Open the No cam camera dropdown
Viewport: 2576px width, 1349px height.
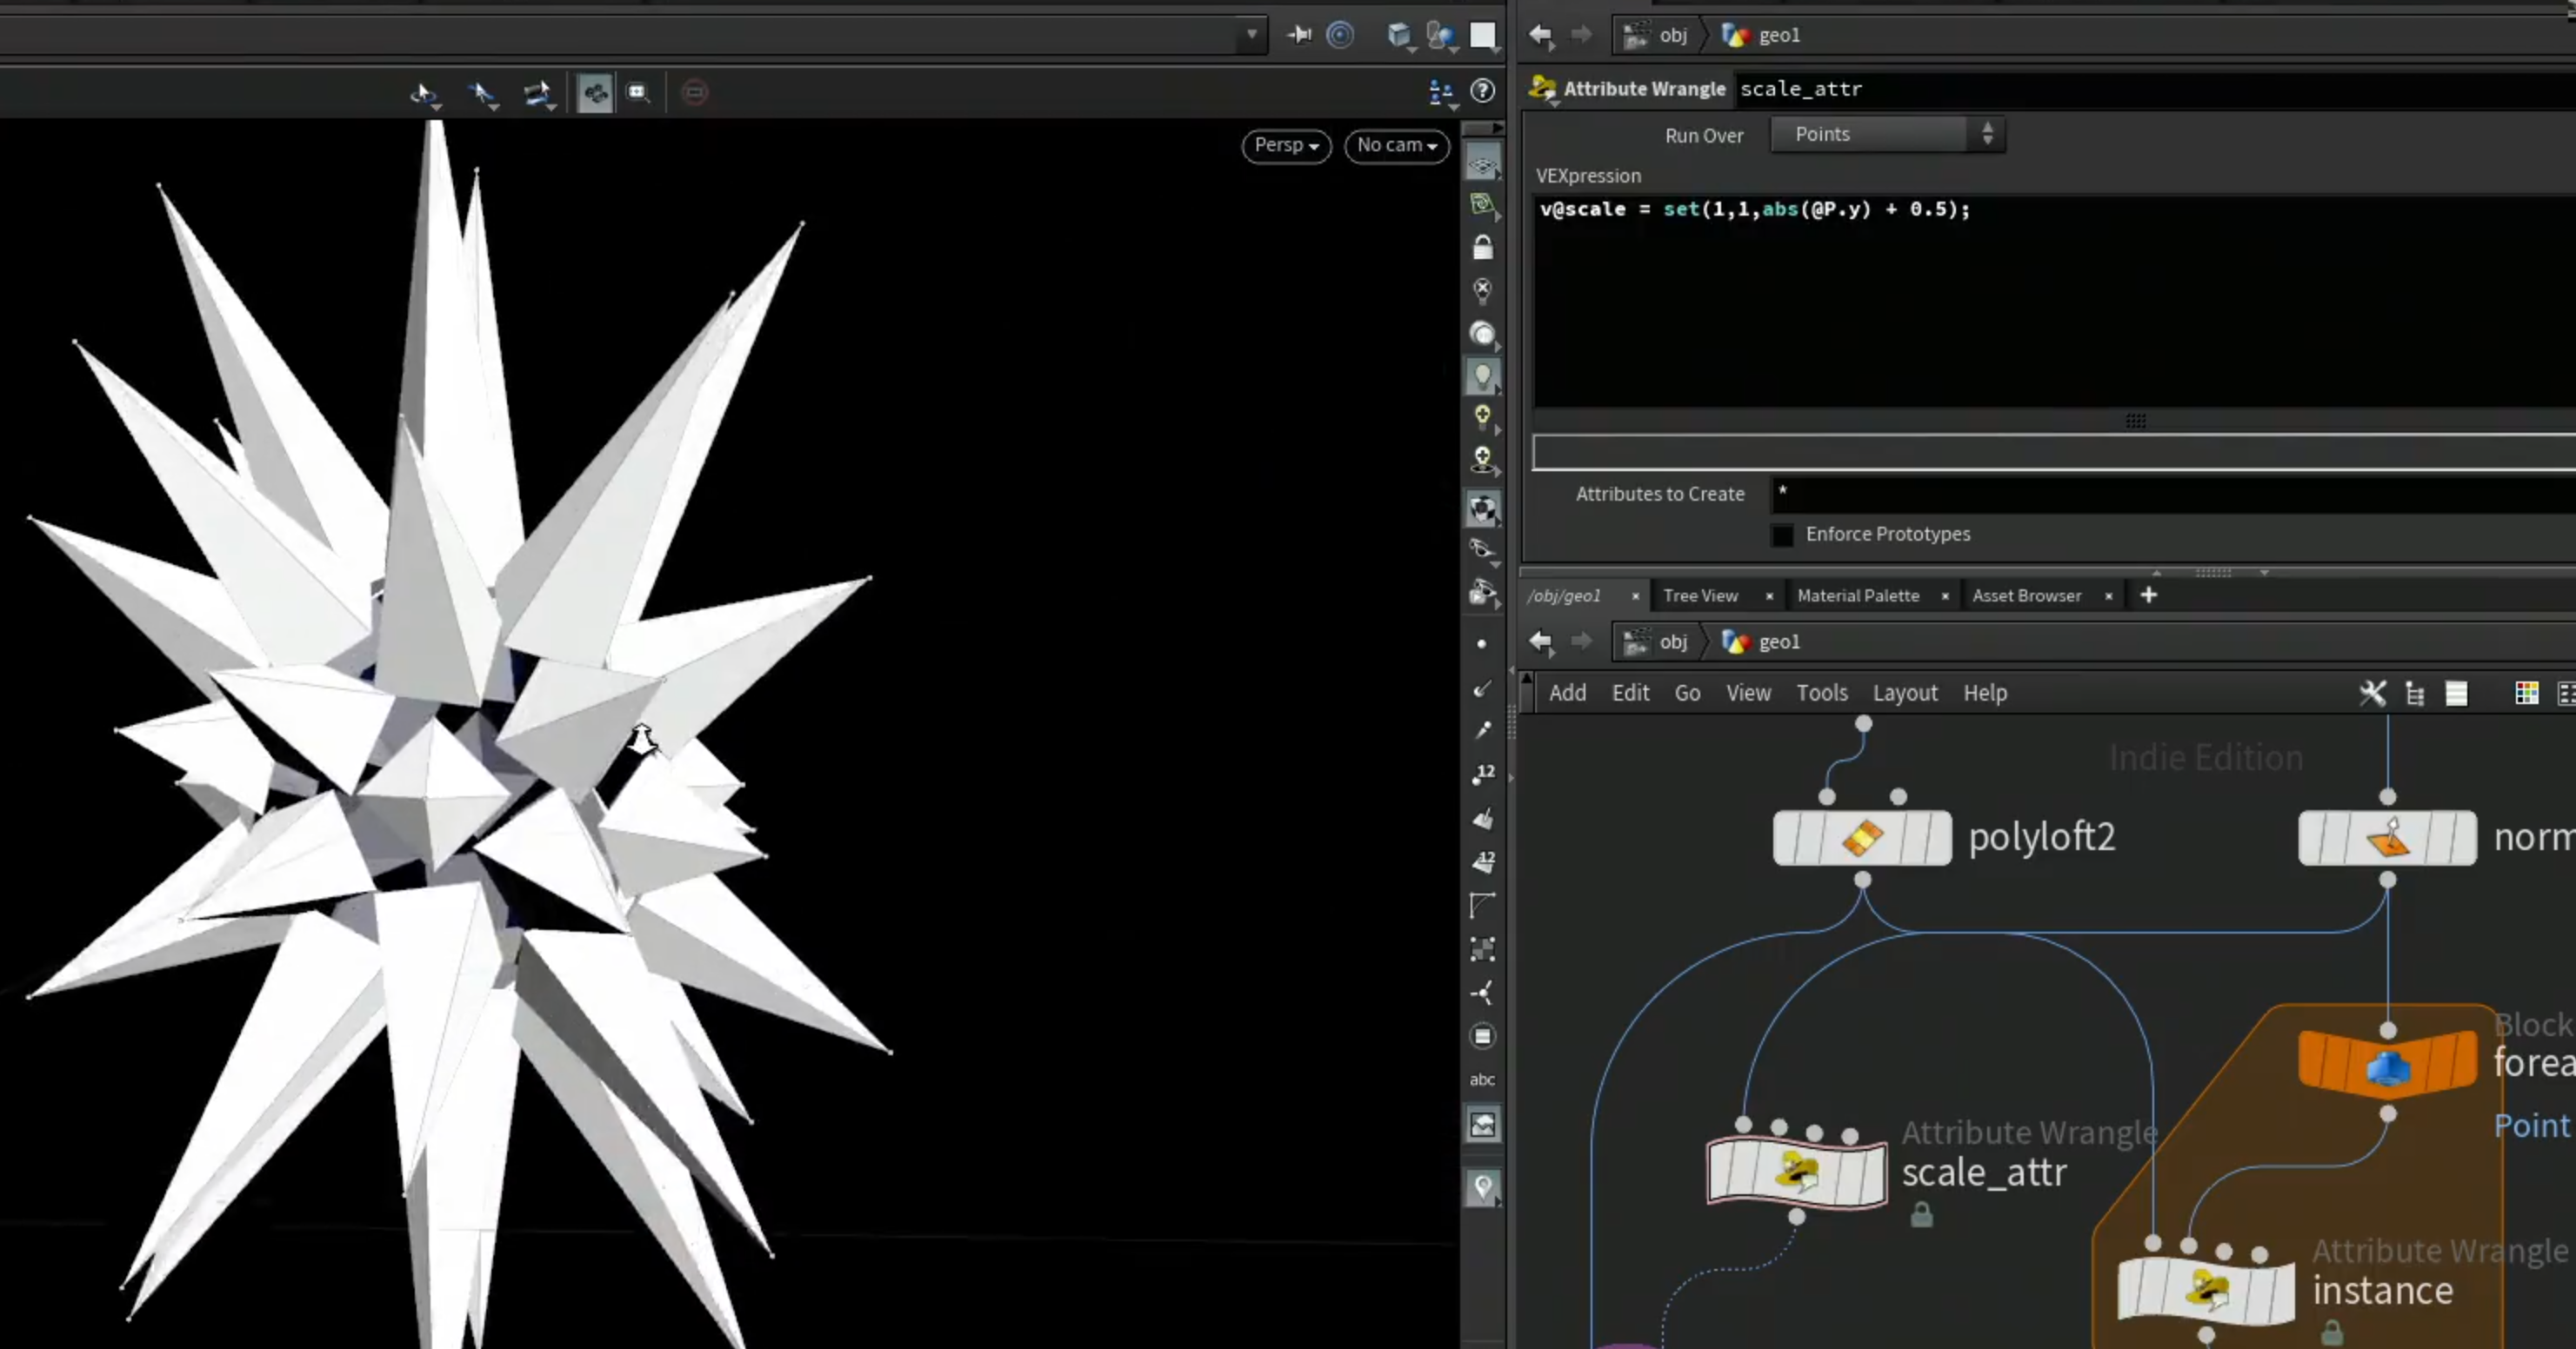click(1397, 146)
